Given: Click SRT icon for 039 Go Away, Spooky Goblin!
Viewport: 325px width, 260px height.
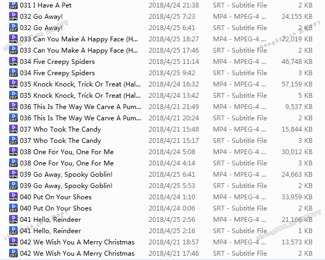Looking at the screenshot, I should pos(13,185).
